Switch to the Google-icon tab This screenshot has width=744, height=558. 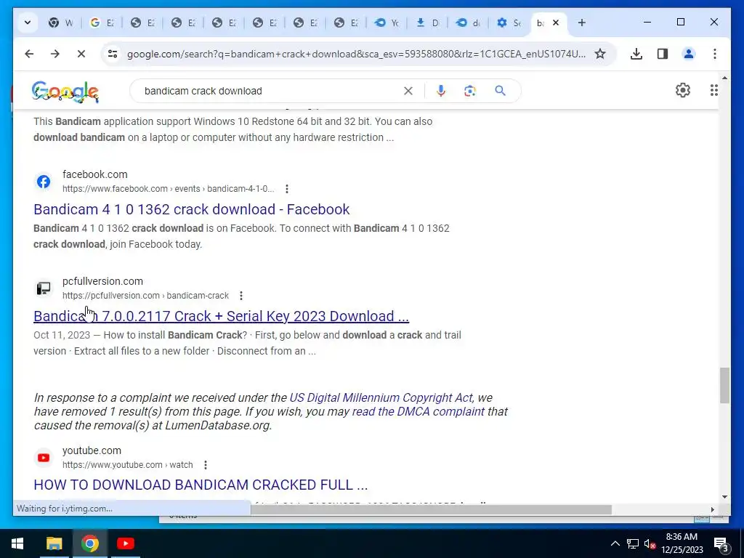click(x=102, y=23)
